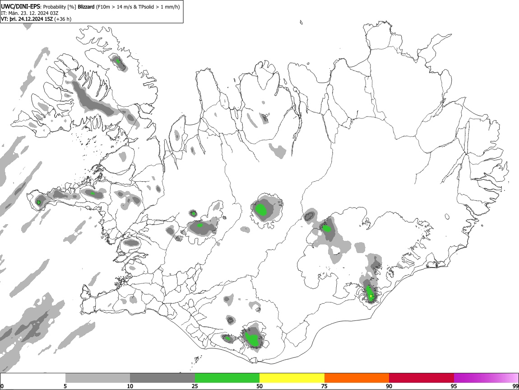Viewport: 519px width, 390px height.
Task: Click the dark gray 10-25% legend band
Action: pyautogui.click(x=162, y=378)
